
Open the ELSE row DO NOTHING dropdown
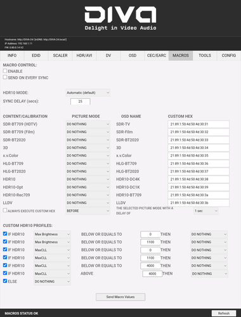pyautogui.click(x=52, y=281)
